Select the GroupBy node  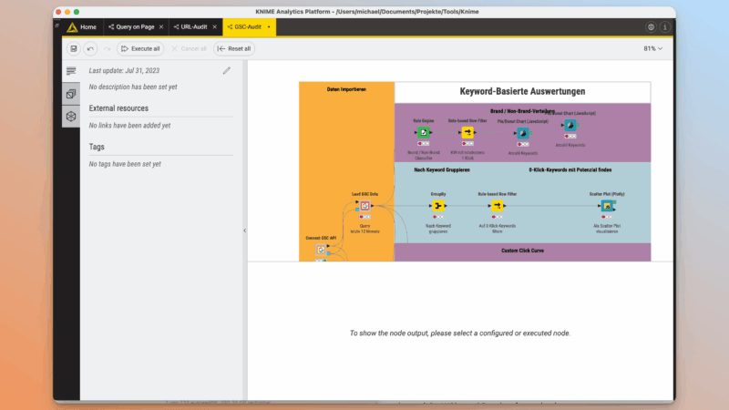click(438, 206)
